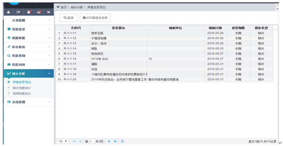Click the 显示1到10,共31记录 status text
Viewport: 283px width, 146px height.
click(x=262, y=142)
